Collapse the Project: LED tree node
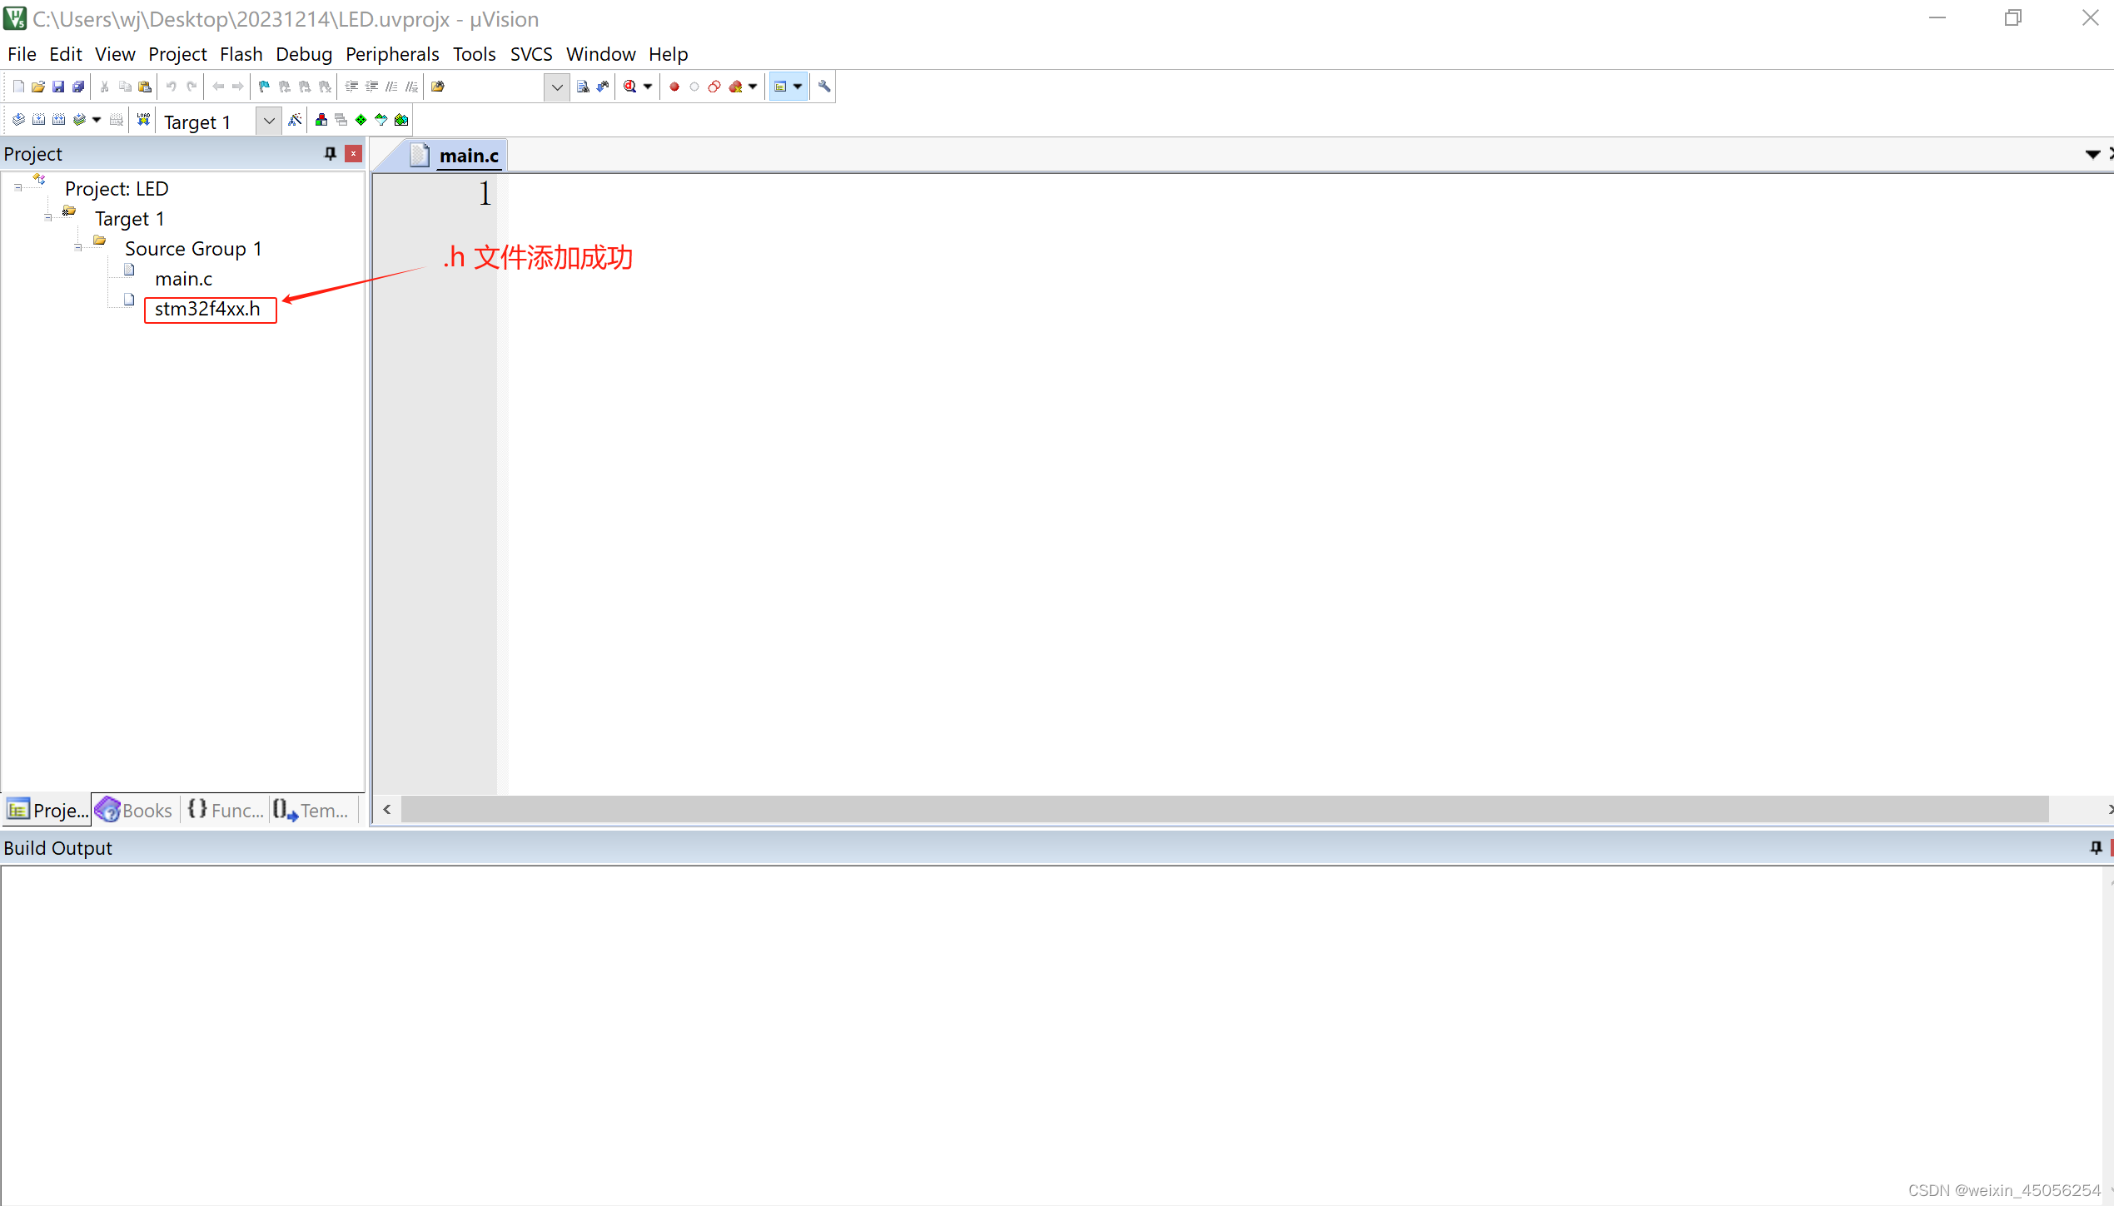2114x1206 pixels. pos(17,188)
